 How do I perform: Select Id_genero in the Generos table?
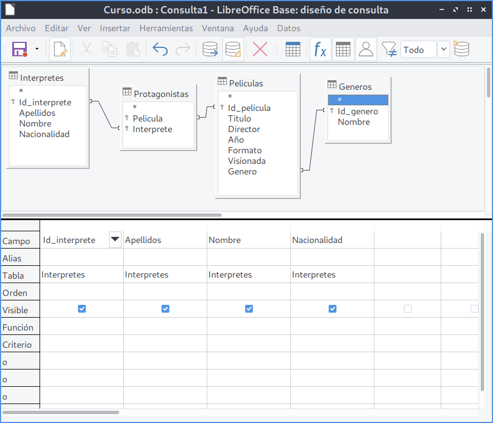[358, 111]
